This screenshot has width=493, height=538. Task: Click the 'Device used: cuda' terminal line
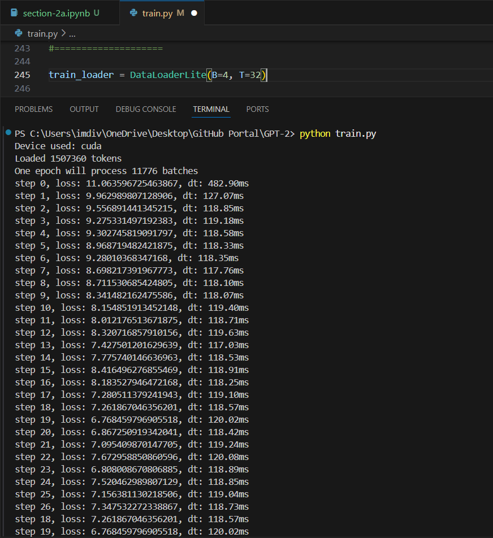click(x=58, y=146)
